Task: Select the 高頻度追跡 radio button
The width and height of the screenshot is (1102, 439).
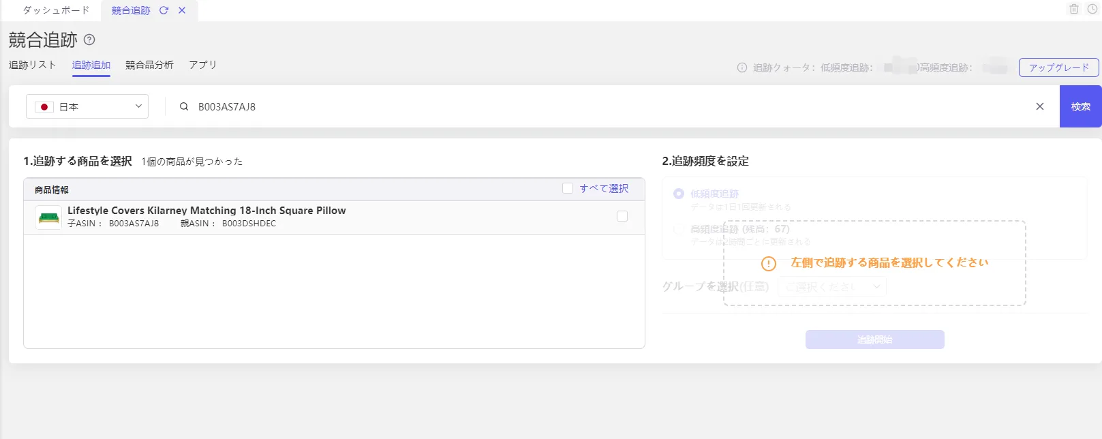Action: (x=679, y=229)
